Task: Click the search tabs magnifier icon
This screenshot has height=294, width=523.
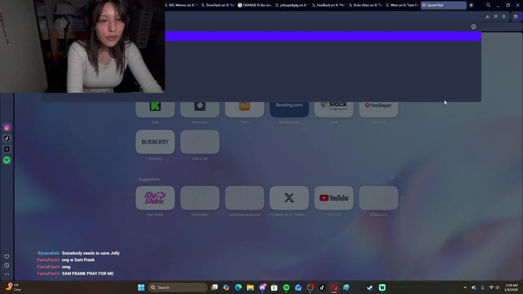Action: point(488,5)
